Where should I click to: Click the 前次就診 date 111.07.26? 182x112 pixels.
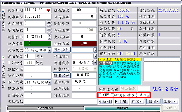[x=126, y=23]
